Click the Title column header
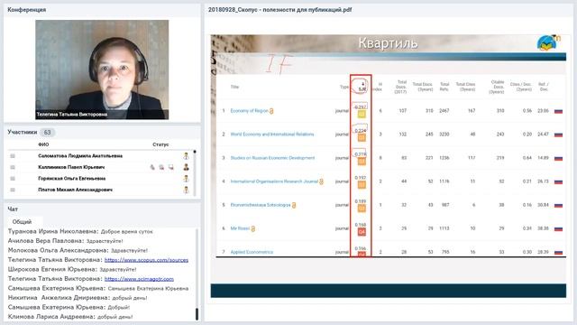The height and width of the screenshot is (325, 577). pyautogui.click(x=234, y=87)
